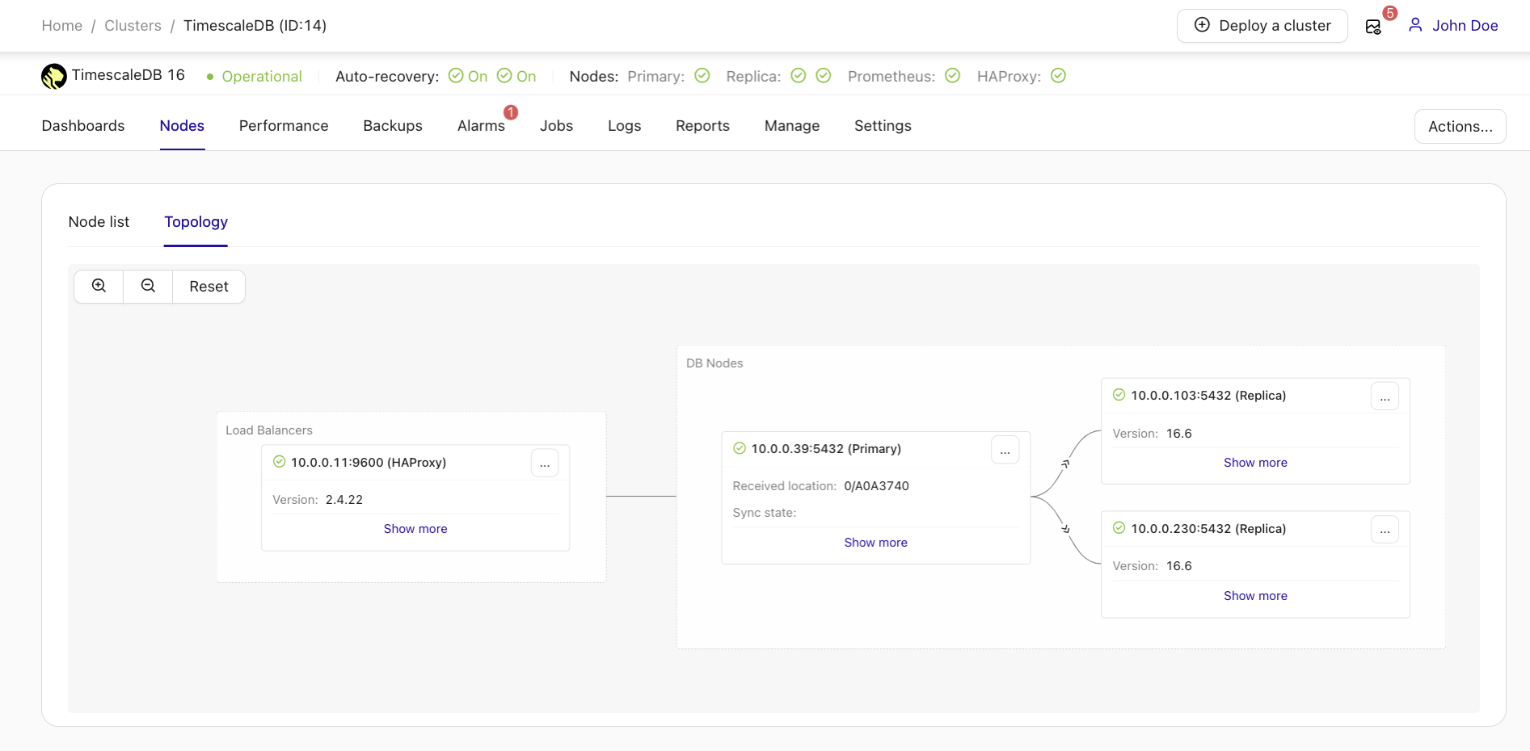Click the Prometheus status check icon
The image size is (1530, 751).
pos(952,76)
